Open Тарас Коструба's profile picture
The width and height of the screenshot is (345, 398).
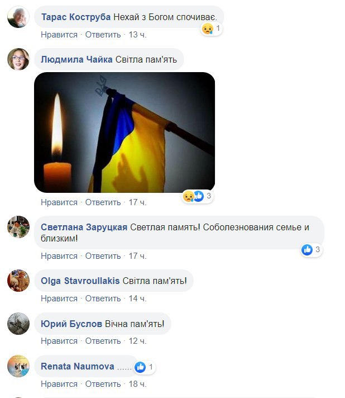18,17
